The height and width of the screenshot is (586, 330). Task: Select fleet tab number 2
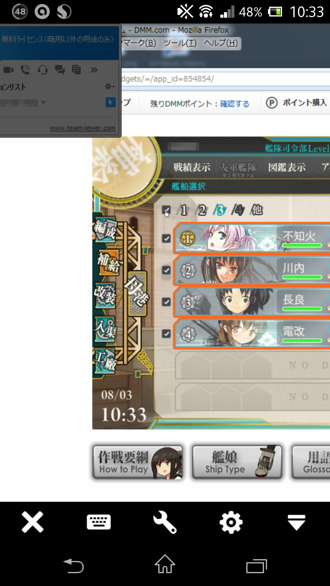pyautogui.click(x=201, y=210)
